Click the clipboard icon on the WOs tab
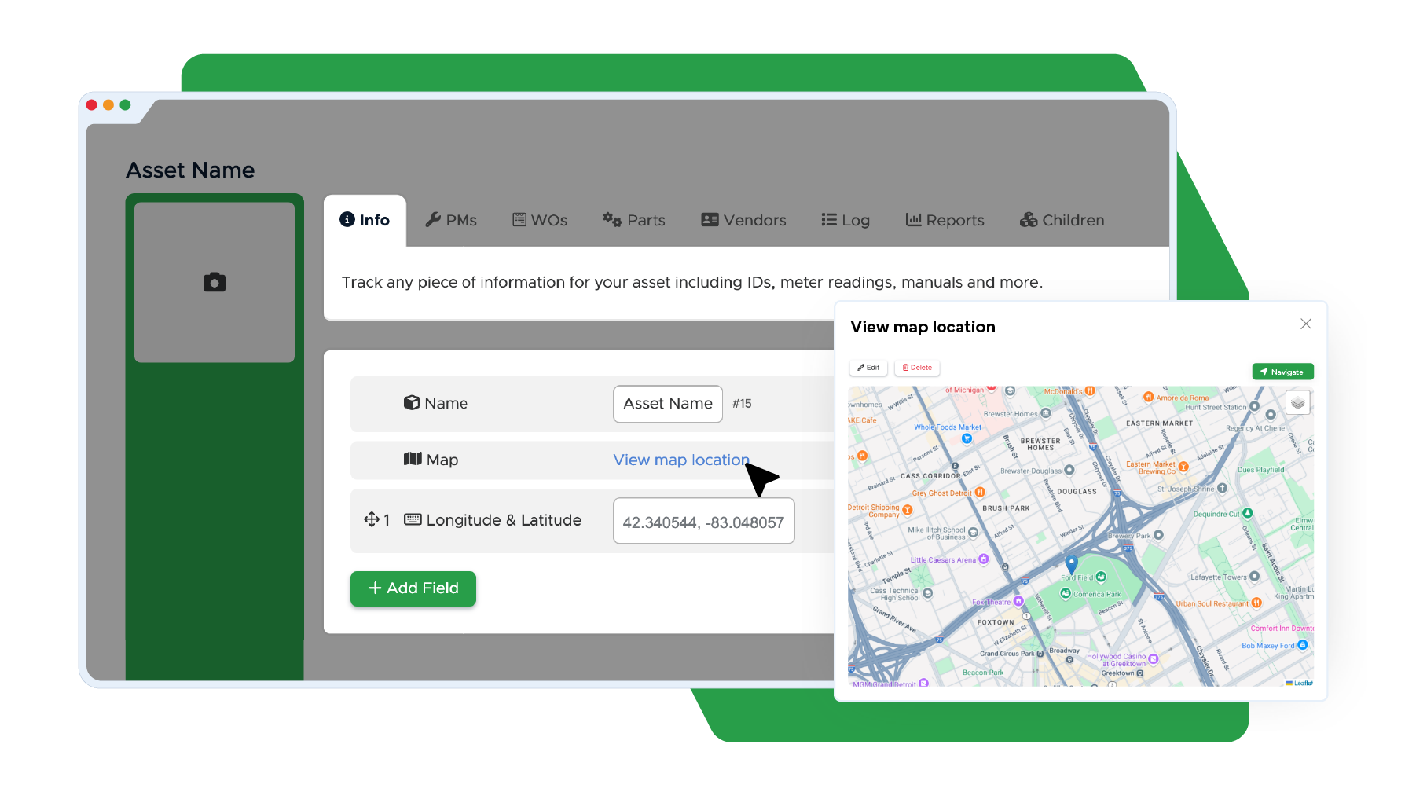Image resolution: width=1416 pixels, height=799 pixels. click(x=519, y=220)
